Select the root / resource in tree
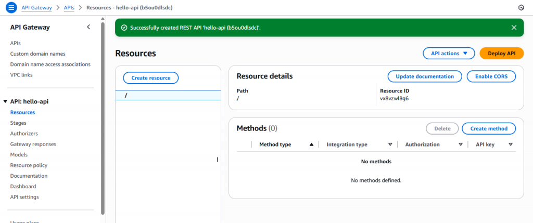 point(126,96)
